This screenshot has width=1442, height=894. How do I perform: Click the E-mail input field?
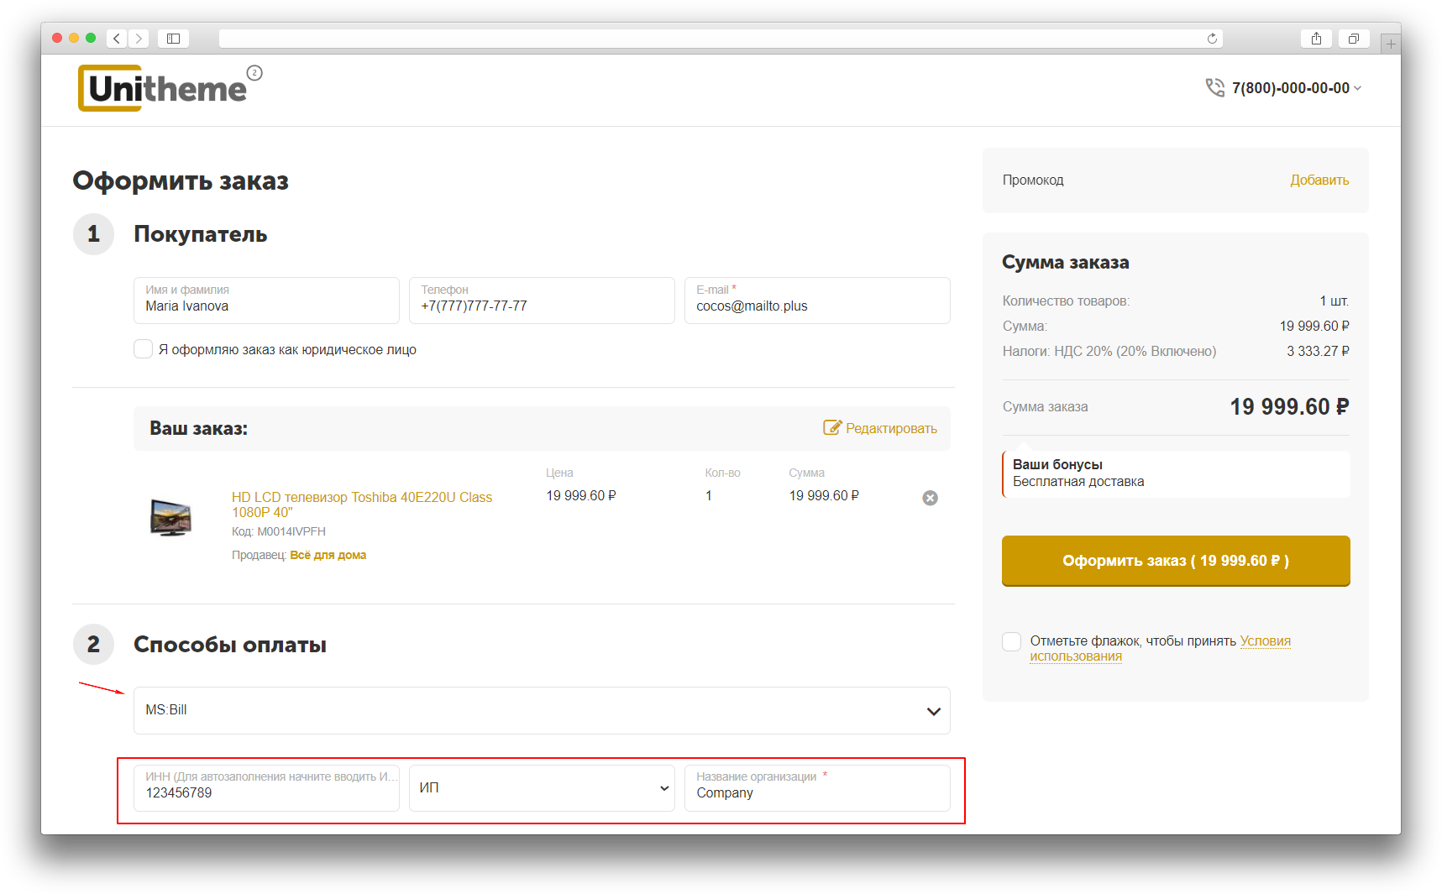[816, 306]
